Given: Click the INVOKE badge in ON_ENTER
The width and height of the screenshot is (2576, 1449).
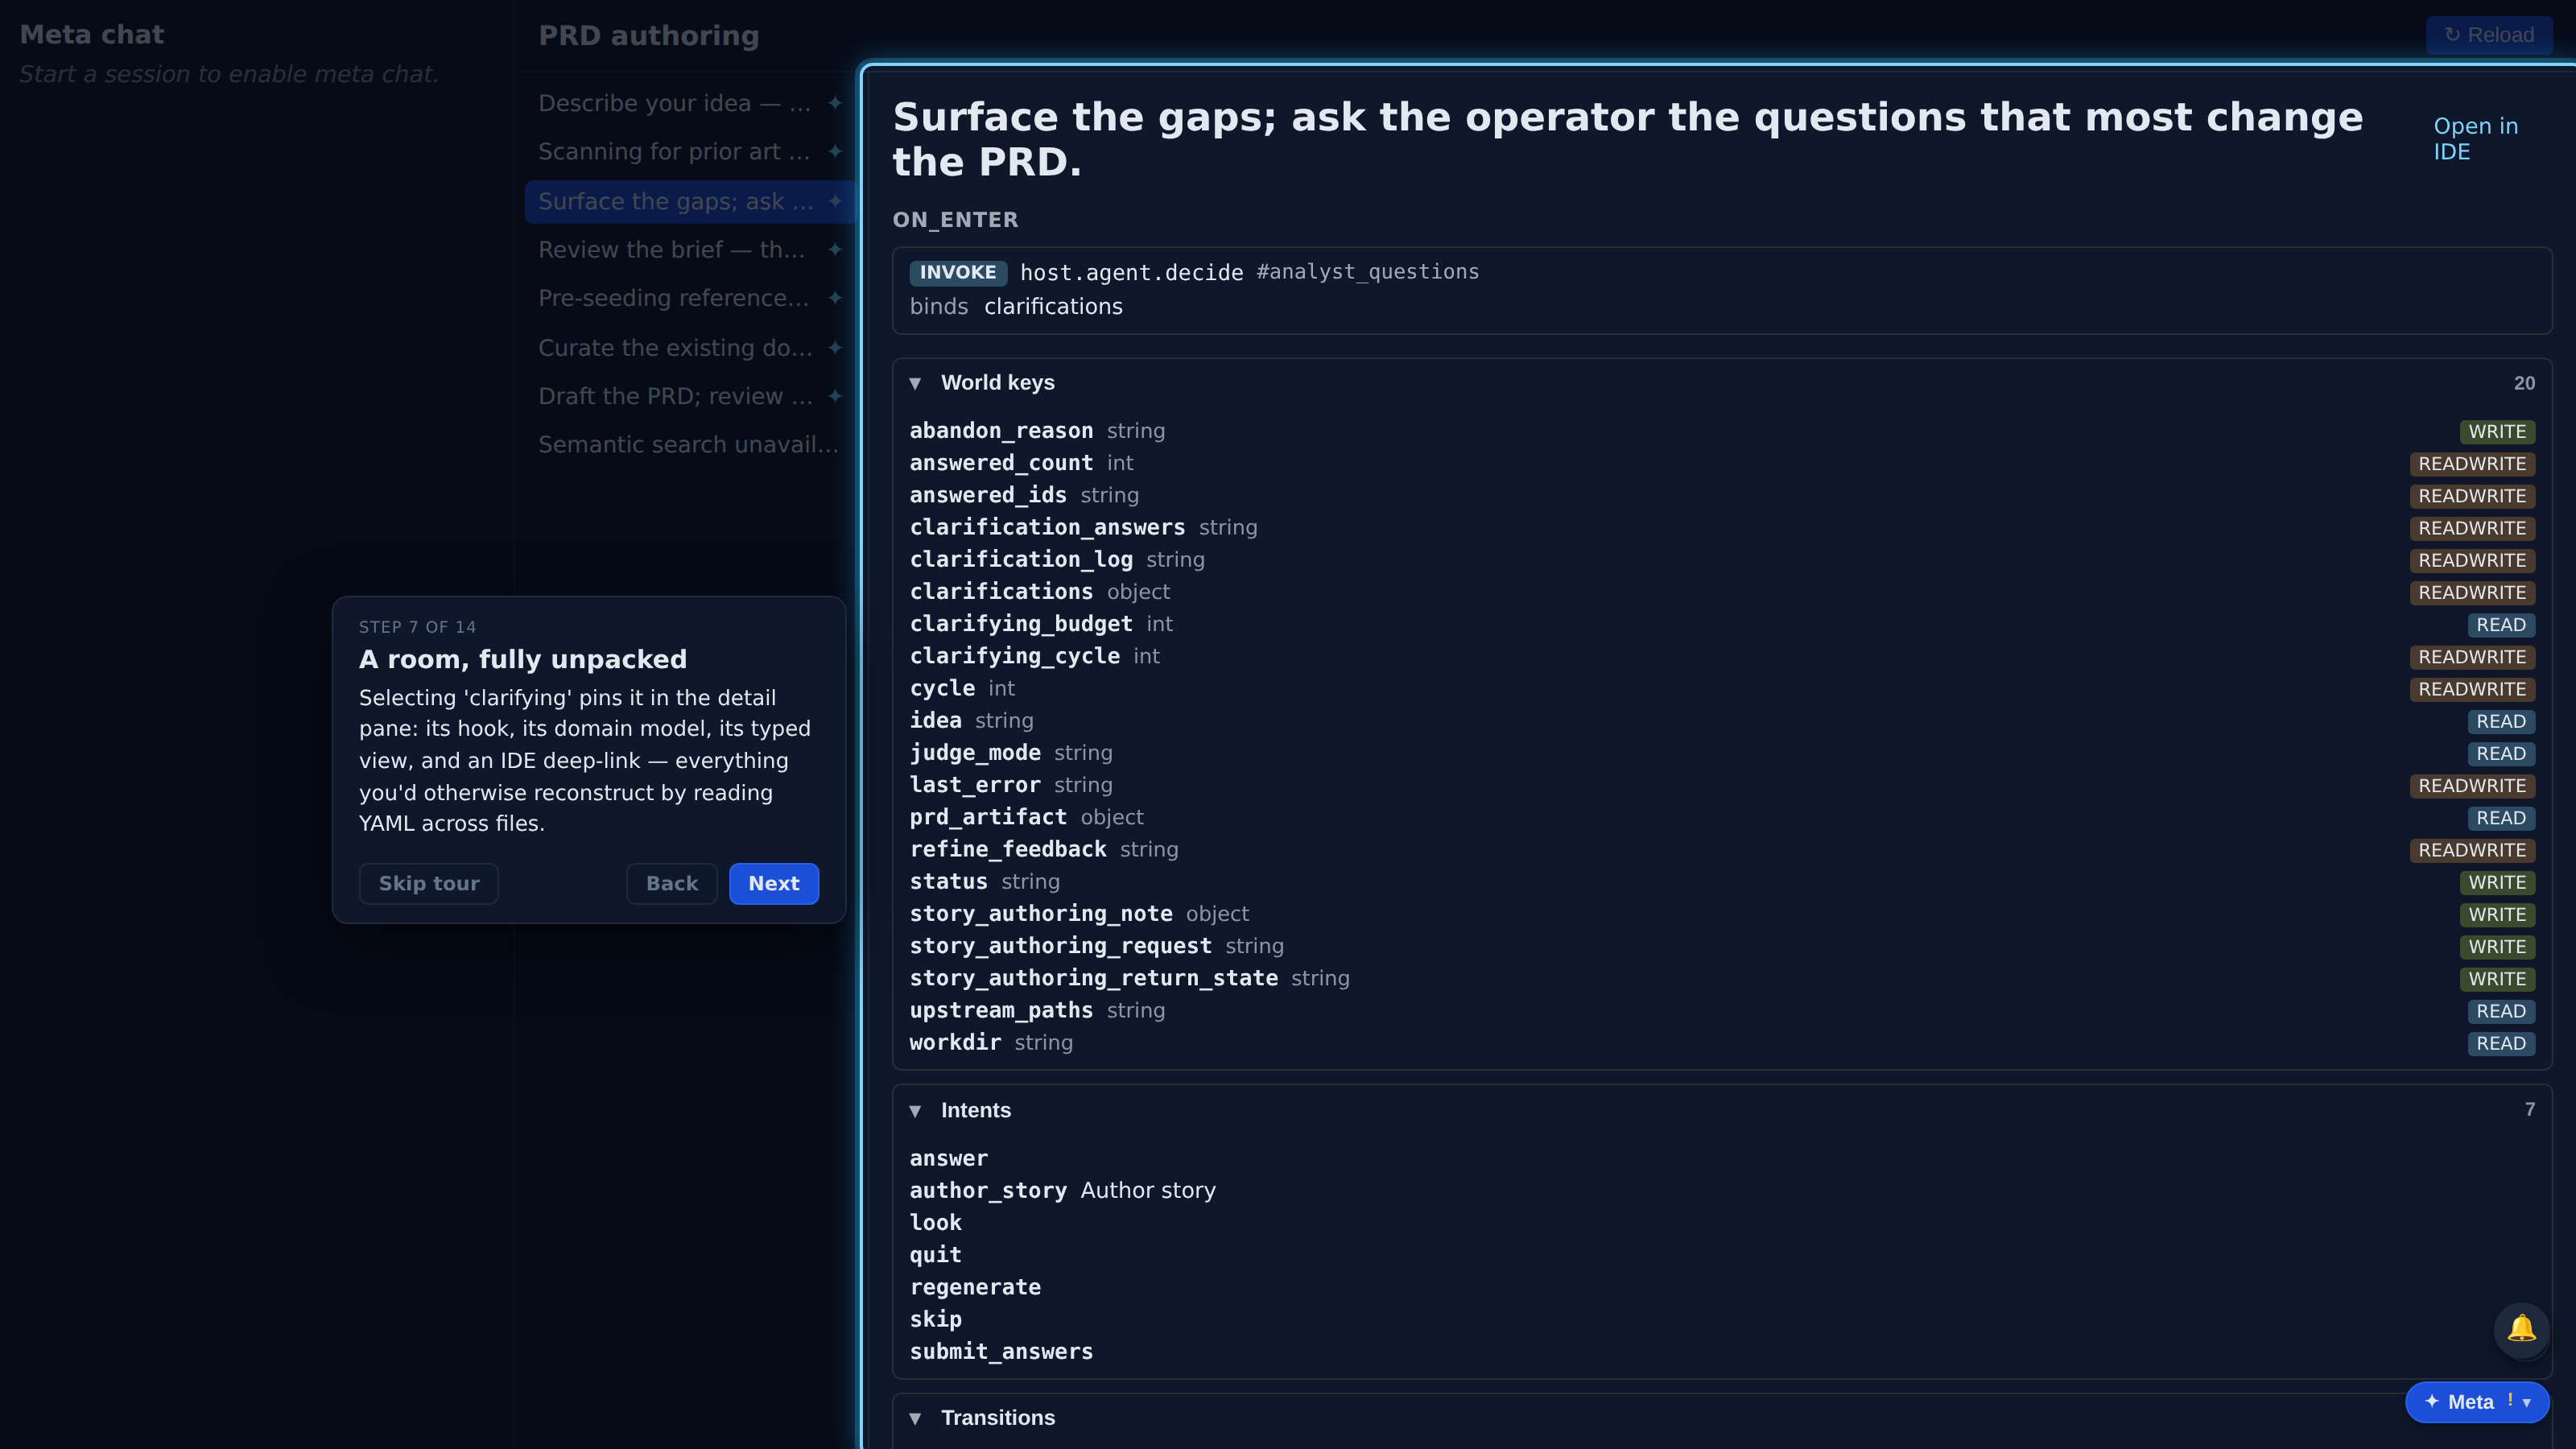Looking at the screenshot, I should pyautogui.click(x=957, y=272).
